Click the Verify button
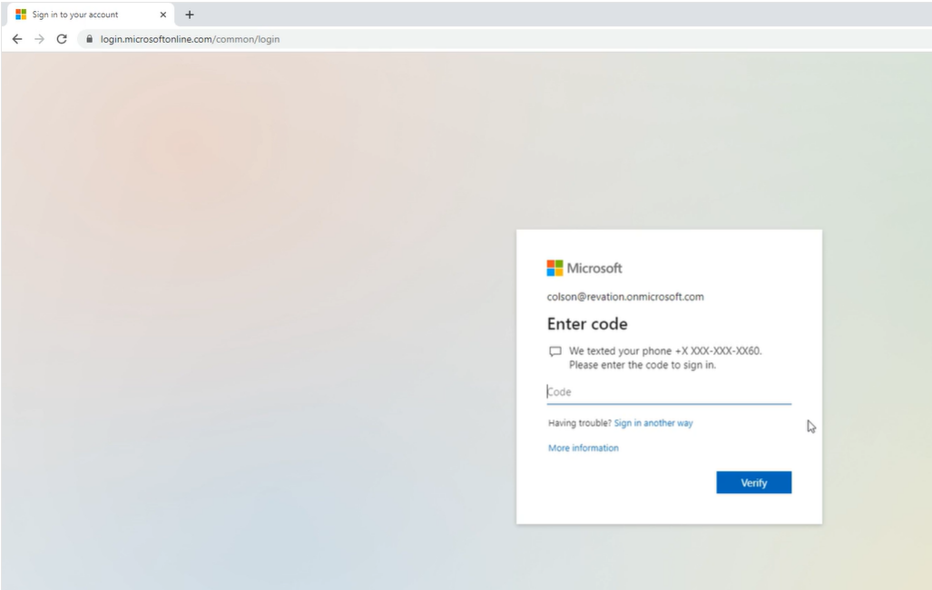 pyautogui.click(x=753, y=483)
